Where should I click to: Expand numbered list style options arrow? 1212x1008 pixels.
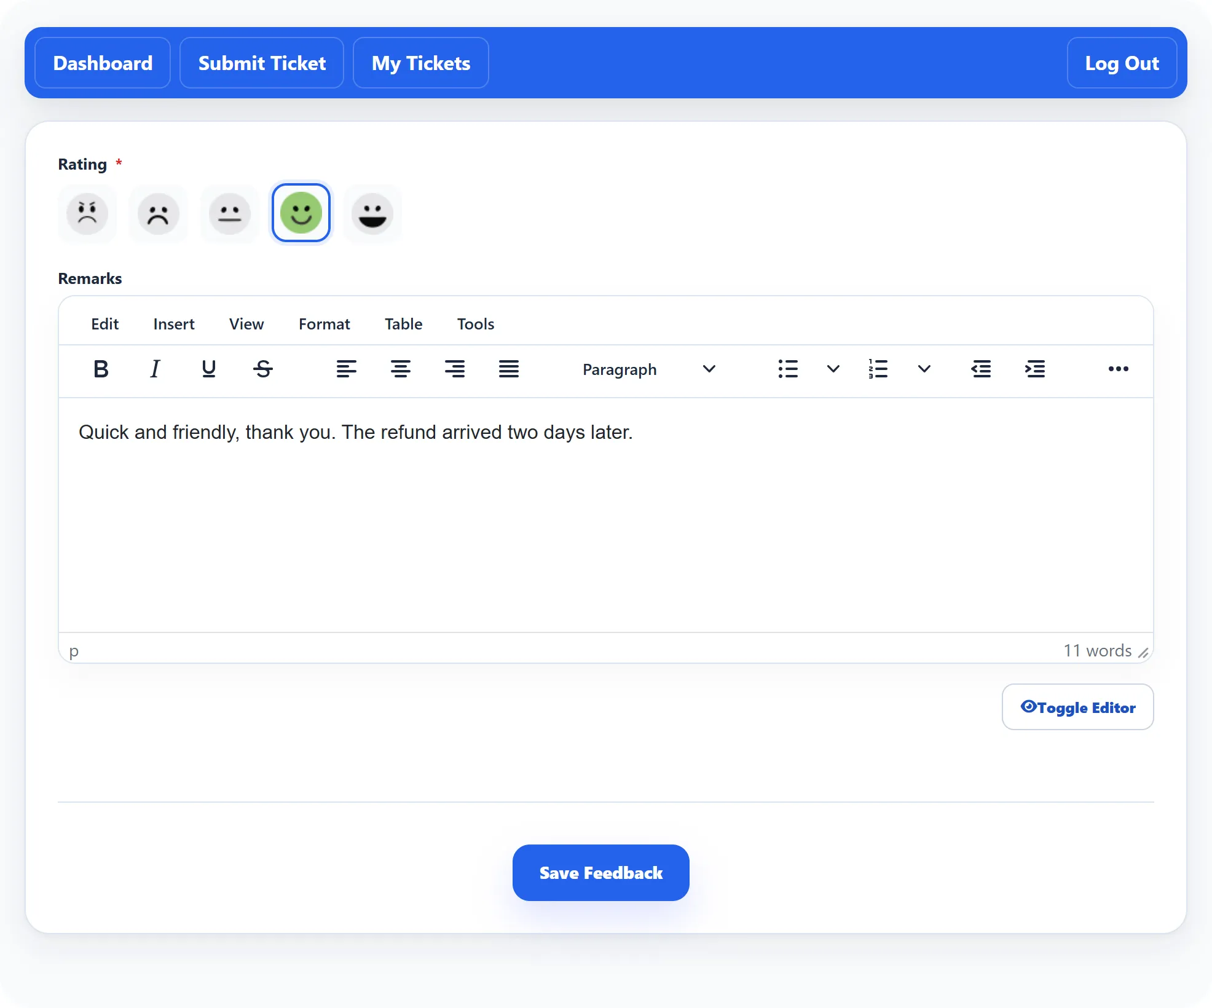click(x=924, y=369)
